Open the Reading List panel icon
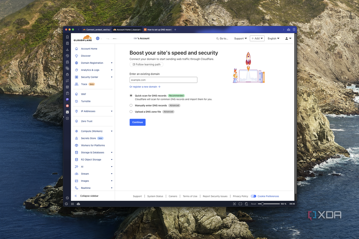 pos(67,43)
